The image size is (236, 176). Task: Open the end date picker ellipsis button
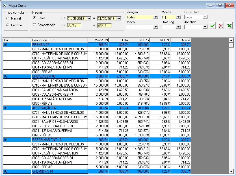pyautogui.click(x=119, y=18)
